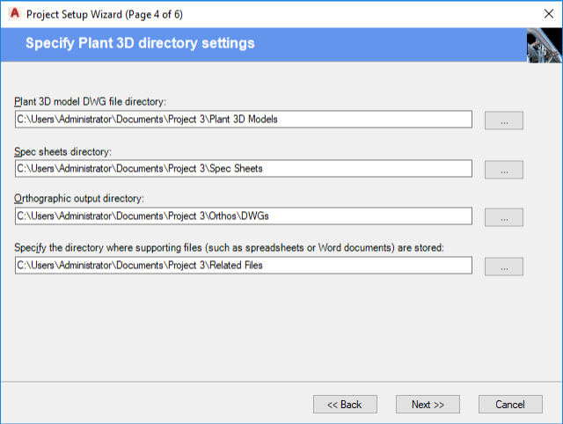Click the AutoCAD logo icon in title bar
This screenshot has width=563, height=424.
tap(15, 14)
